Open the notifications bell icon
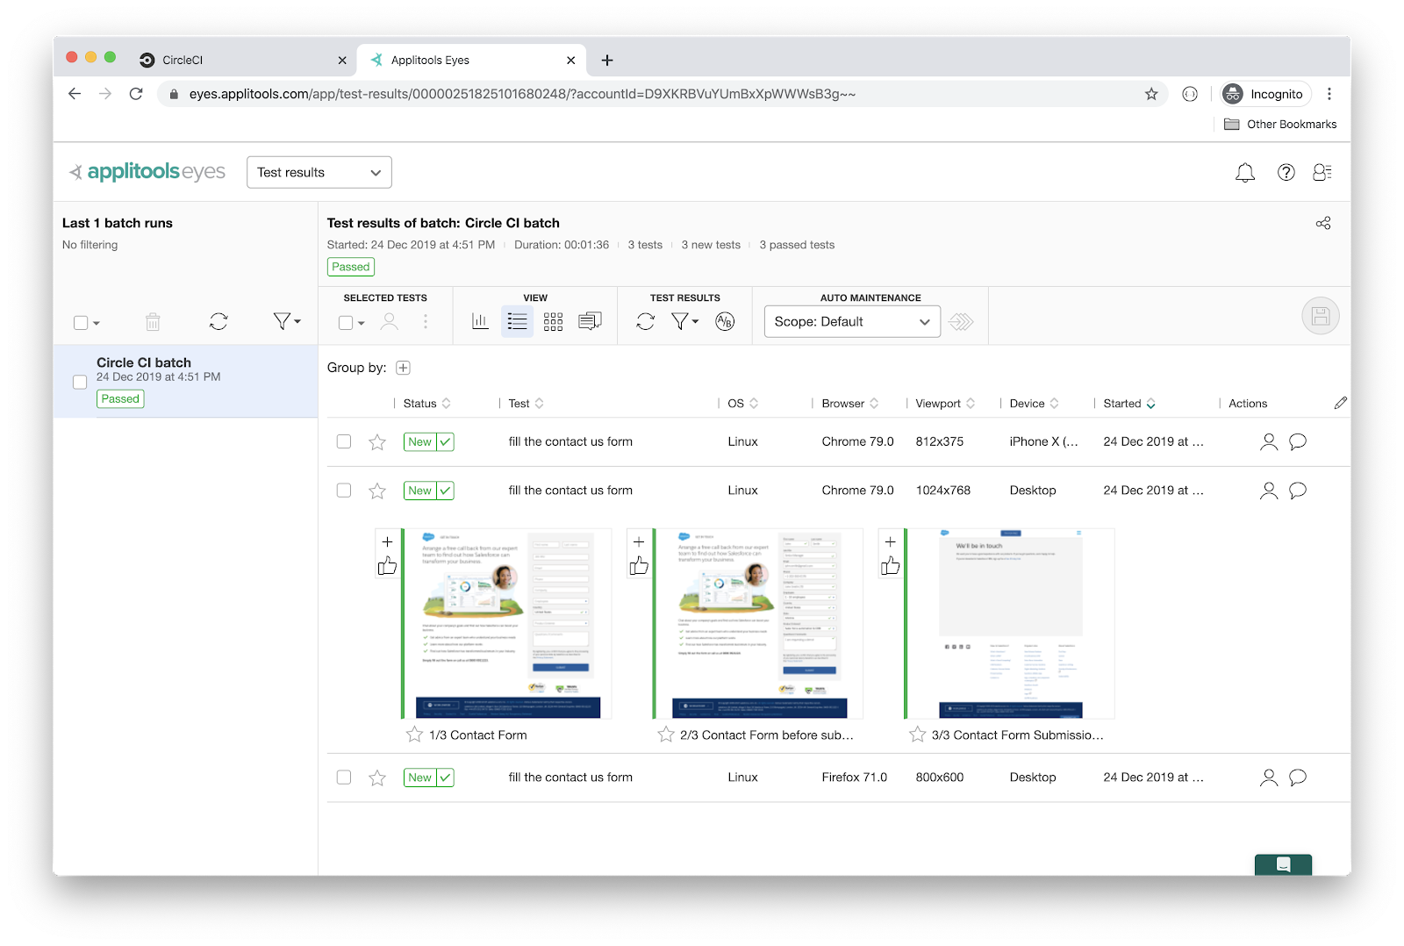Screen dimensions: 1404x946 [x=1244, y=173]
